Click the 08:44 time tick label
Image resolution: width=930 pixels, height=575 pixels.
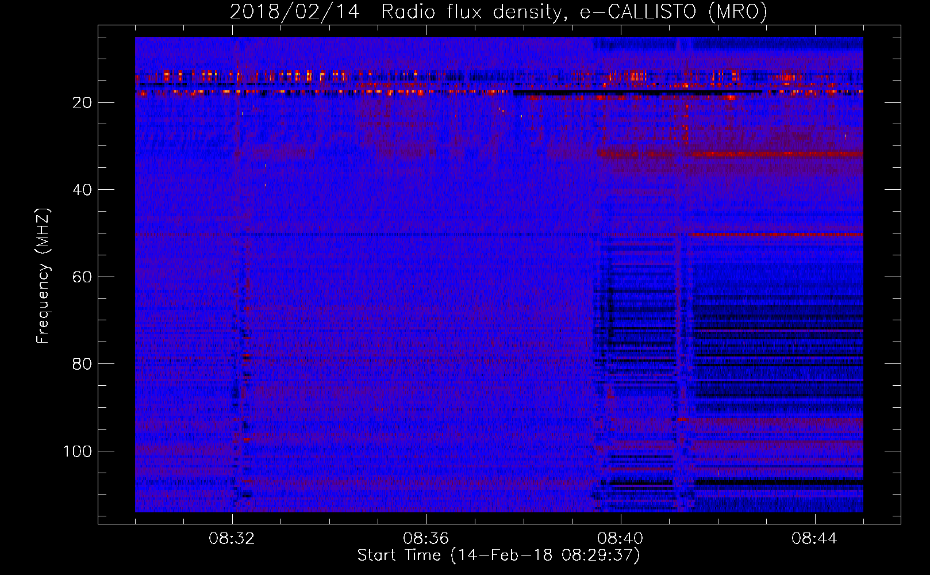point(814,539)
